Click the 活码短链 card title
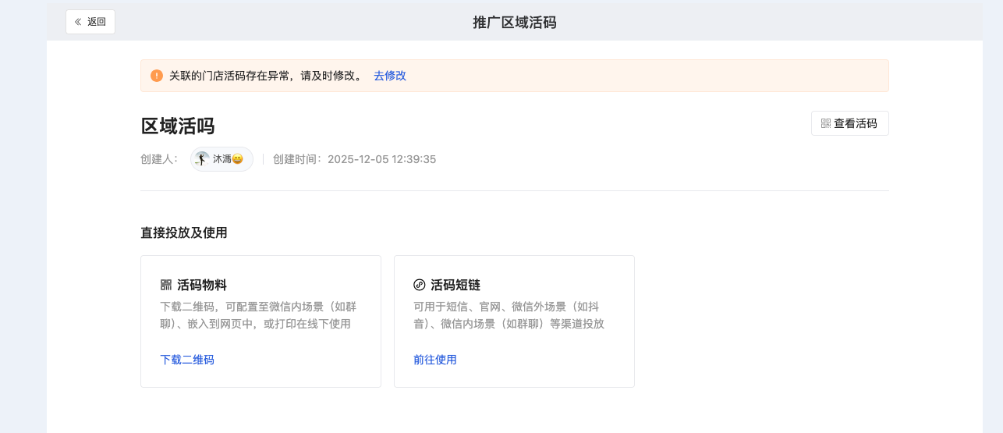 coord(455,285)
